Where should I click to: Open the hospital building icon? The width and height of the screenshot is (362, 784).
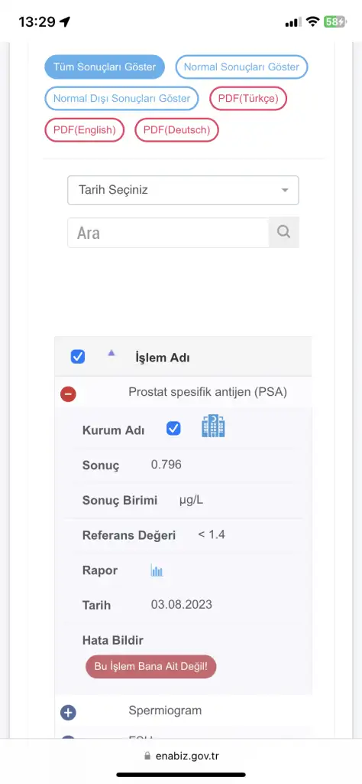(213, 426)
